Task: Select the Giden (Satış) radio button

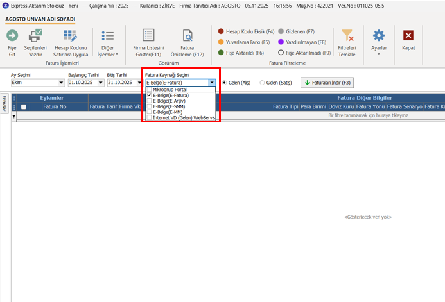Action: pos(262,83)
